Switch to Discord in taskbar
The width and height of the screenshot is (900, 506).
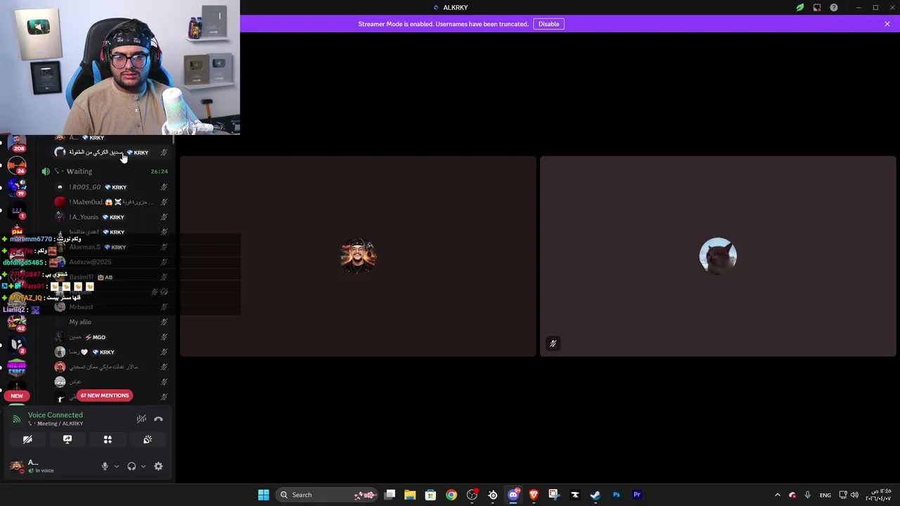click(x=513, y=495)
